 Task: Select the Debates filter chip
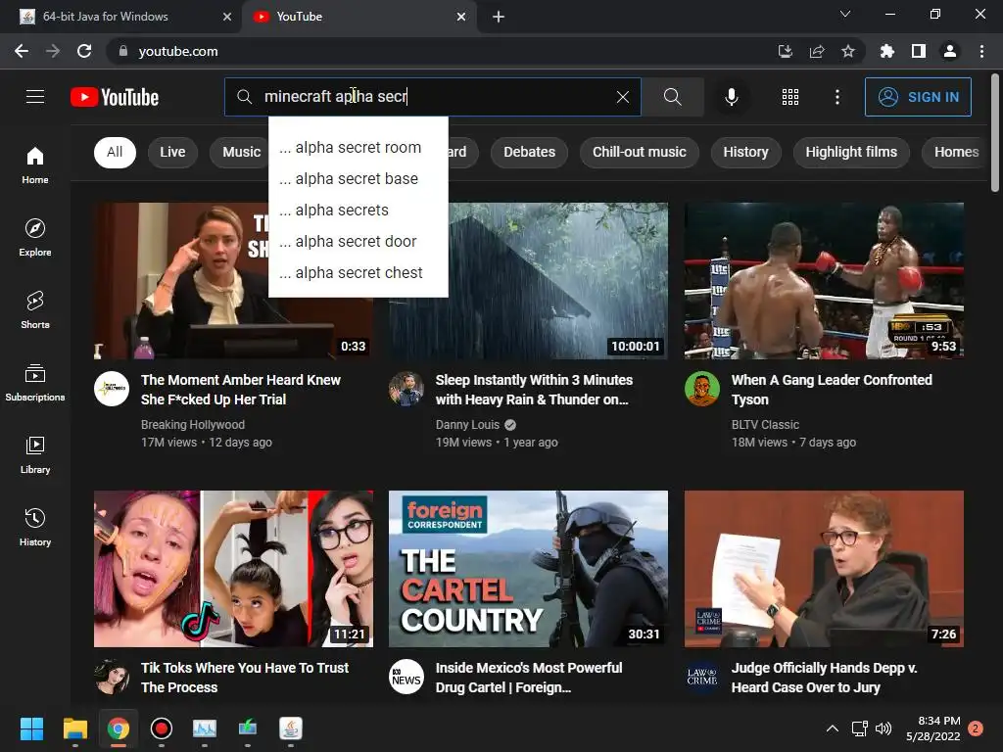pyautogui.click(x=529, y=152)
